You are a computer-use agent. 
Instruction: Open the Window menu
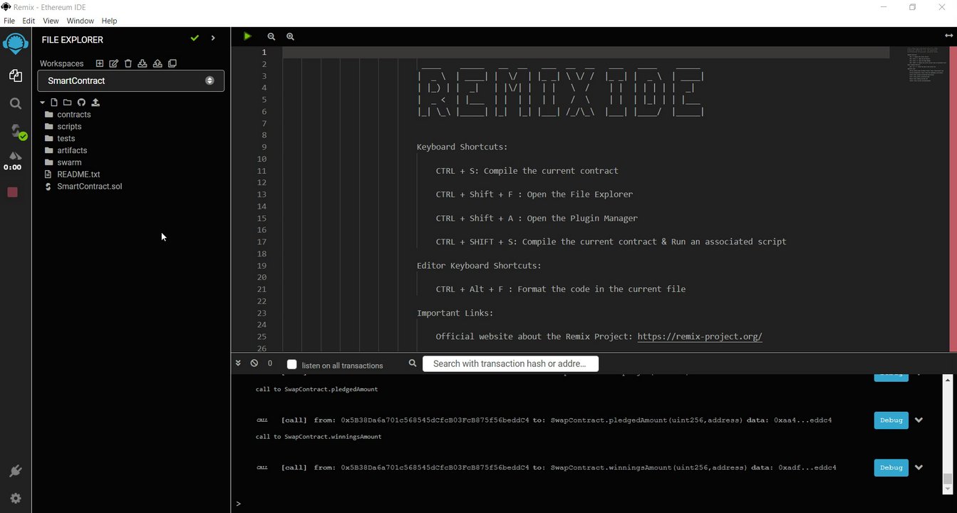tap(81, 21)
